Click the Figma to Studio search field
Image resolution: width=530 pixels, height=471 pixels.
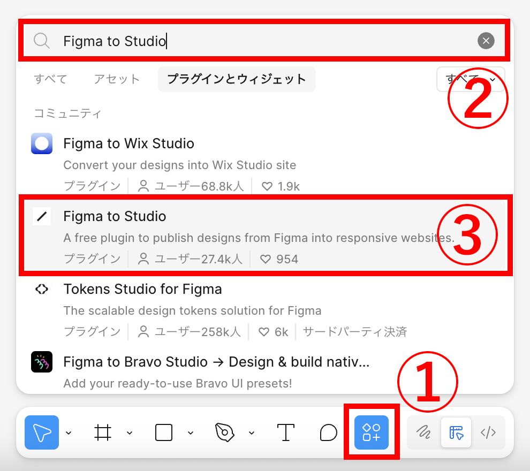[x=257, y=41]
